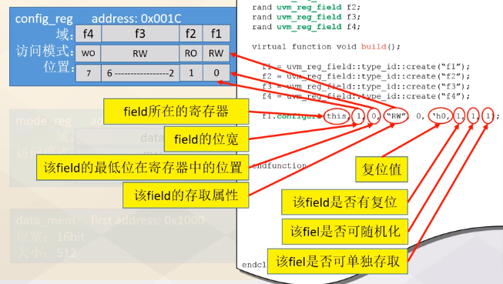The image size is (503, 284).
Task: Click the faded 'mode_reg' title
Action: point(44,121)
